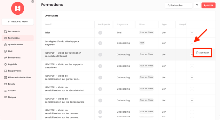Focus the Rechercher search field

coord(179,5)
